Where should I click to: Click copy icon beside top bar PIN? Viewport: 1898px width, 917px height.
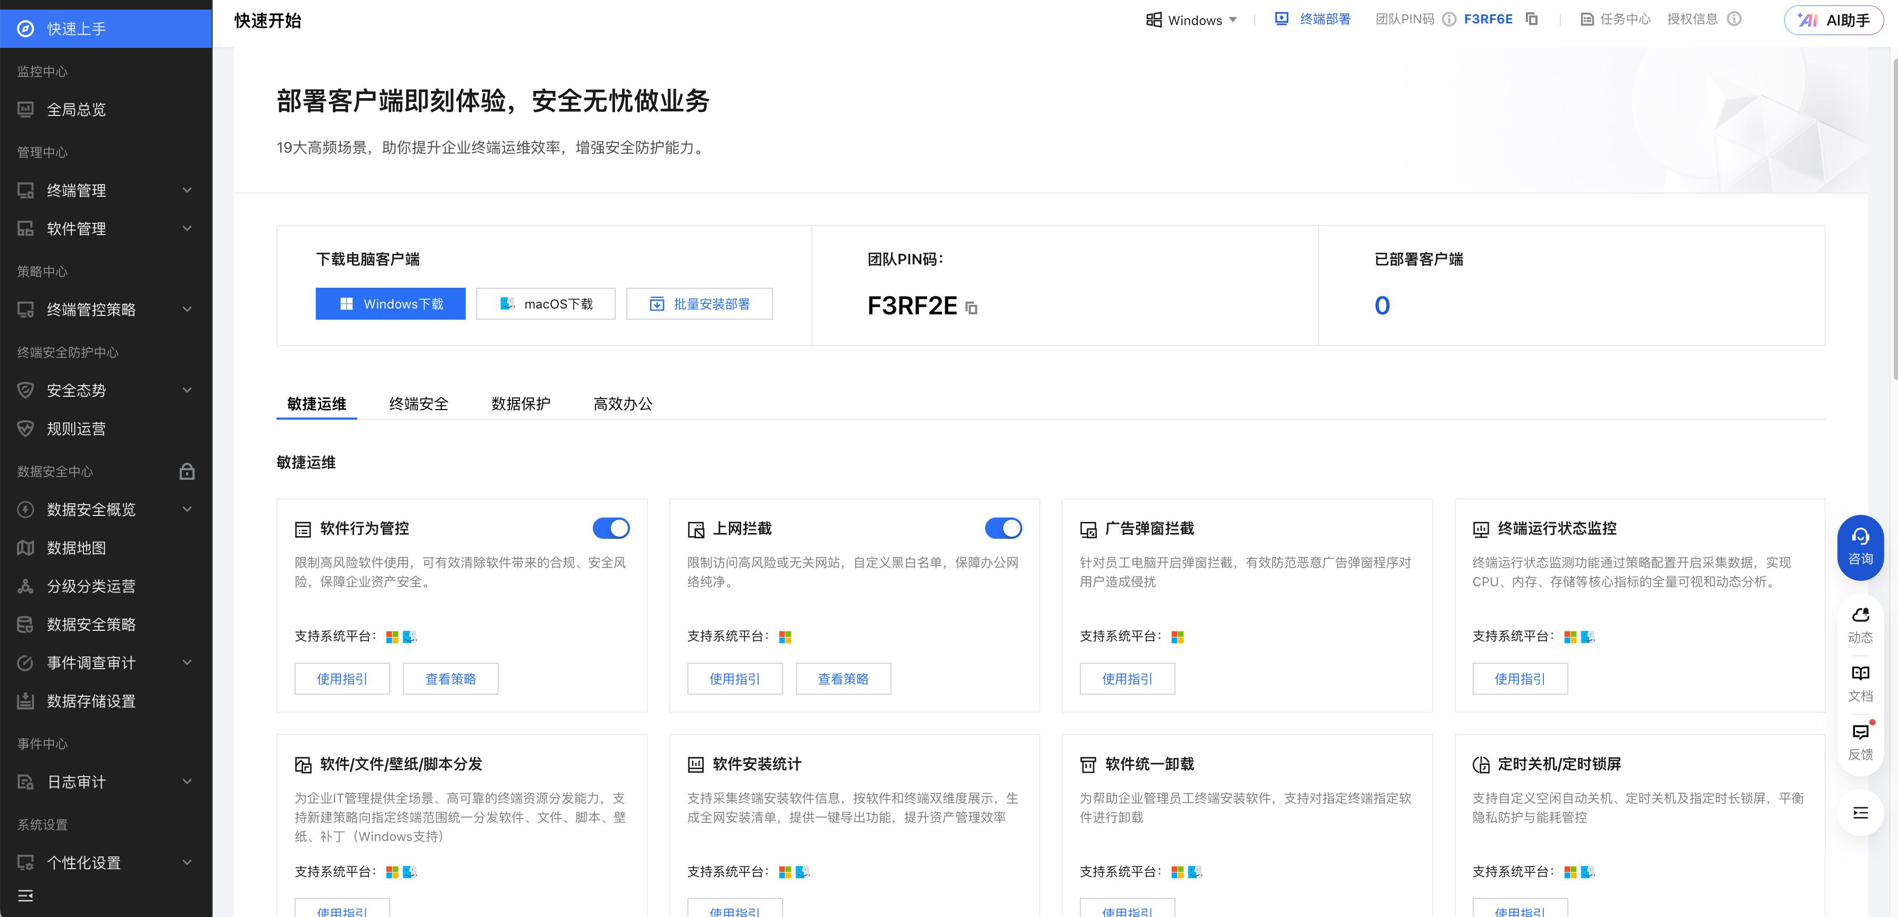[1532, 19]
